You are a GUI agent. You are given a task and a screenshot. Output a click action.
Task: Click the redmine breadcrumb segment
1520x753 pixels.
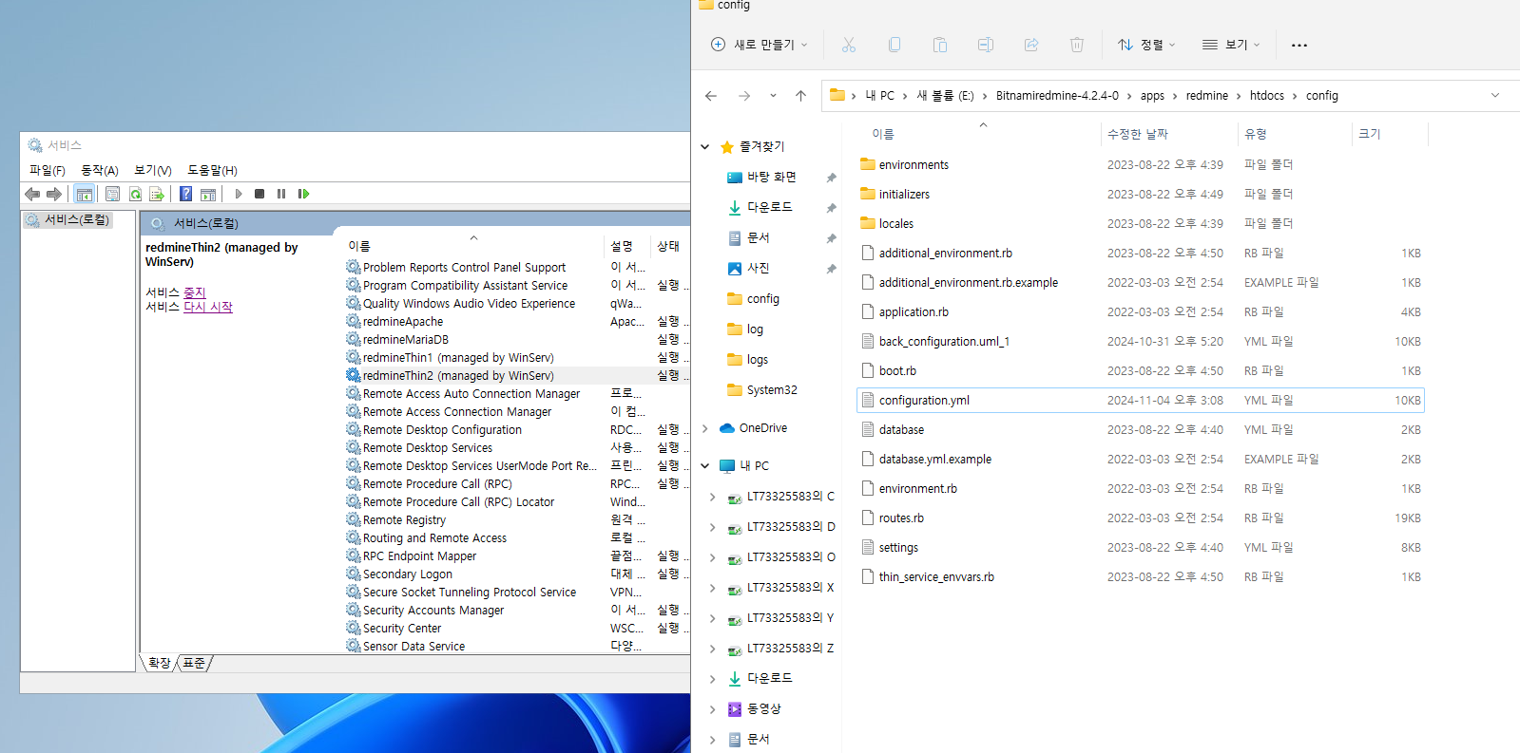(1207, 96)
